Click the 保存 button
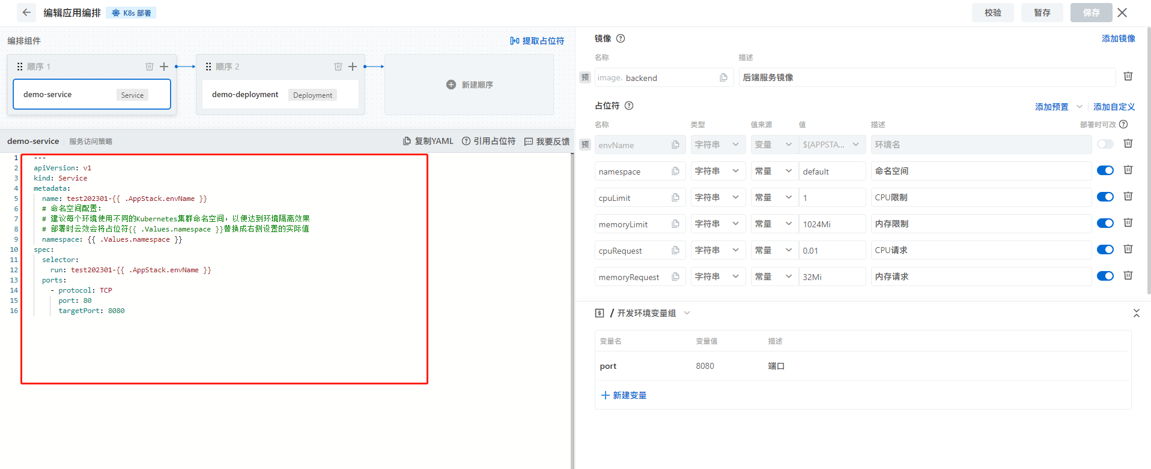The image size is (1151, 469). pyautogui.click(x=1091, y=13)
